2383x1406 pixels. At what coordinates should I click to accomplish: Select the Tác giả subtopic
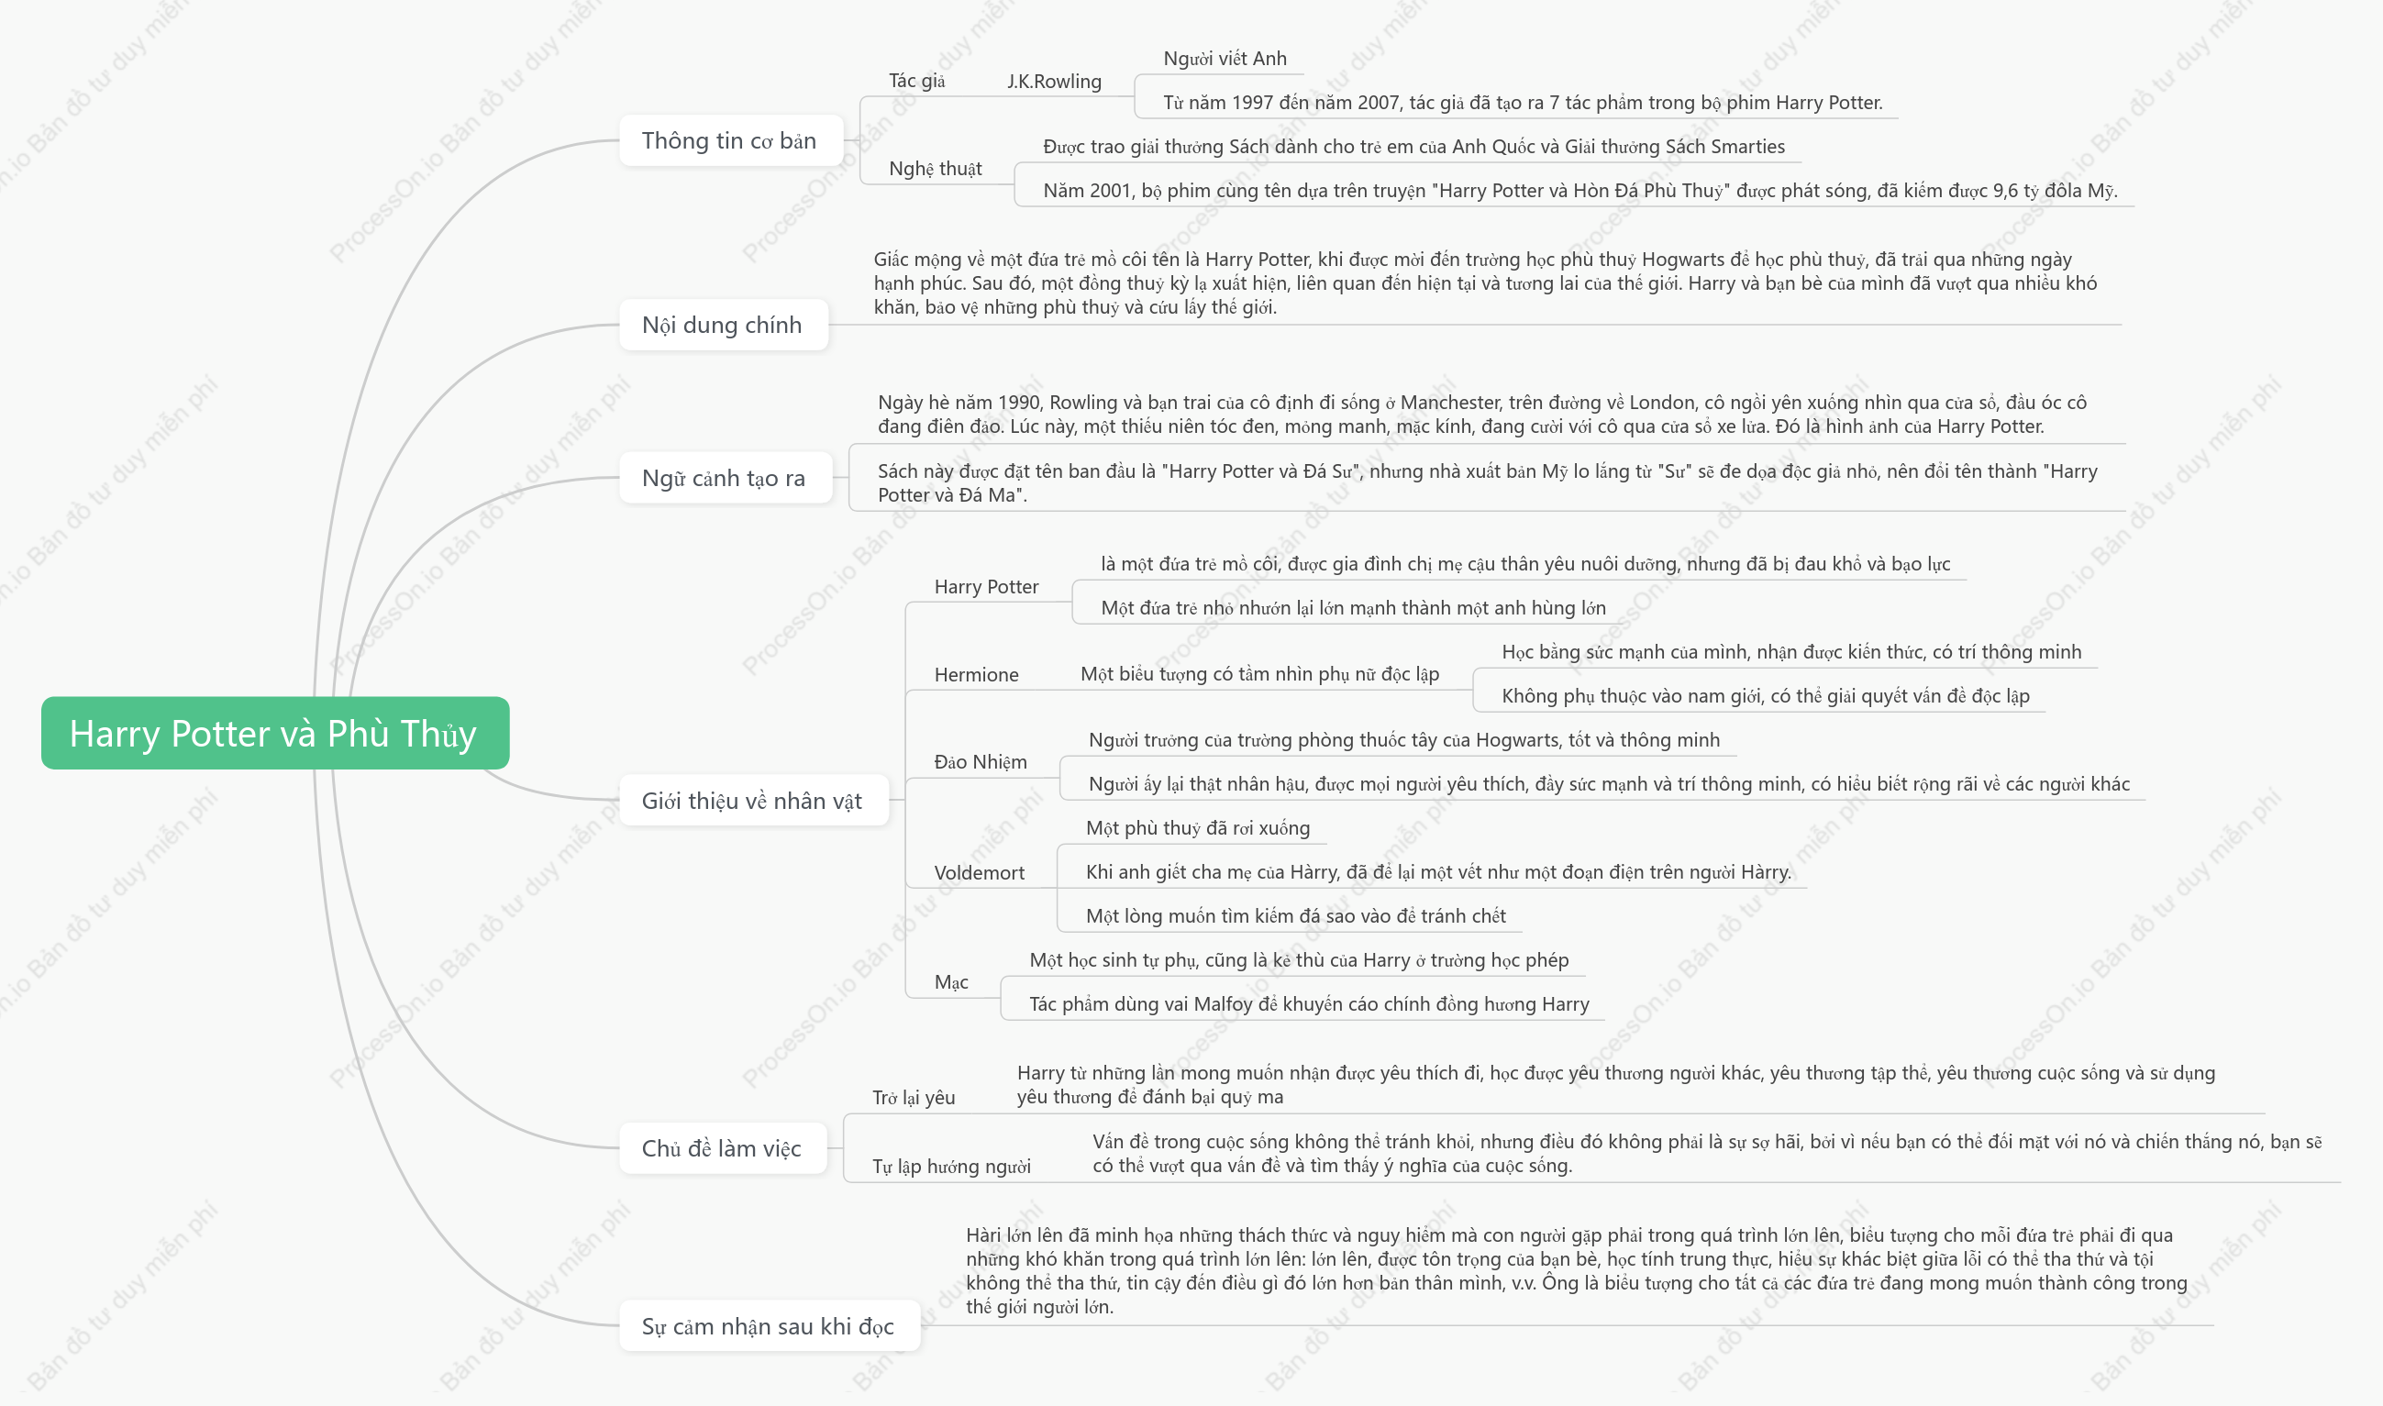click(x=917, y=81)
